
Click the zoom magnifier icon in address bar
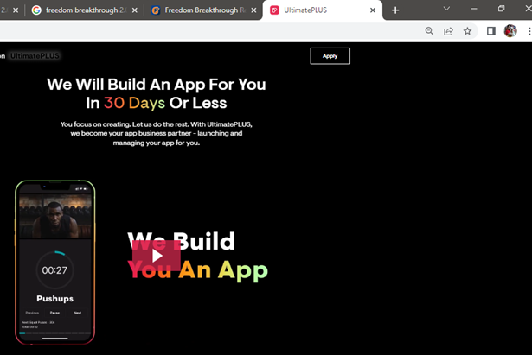[x=429, y=31]
